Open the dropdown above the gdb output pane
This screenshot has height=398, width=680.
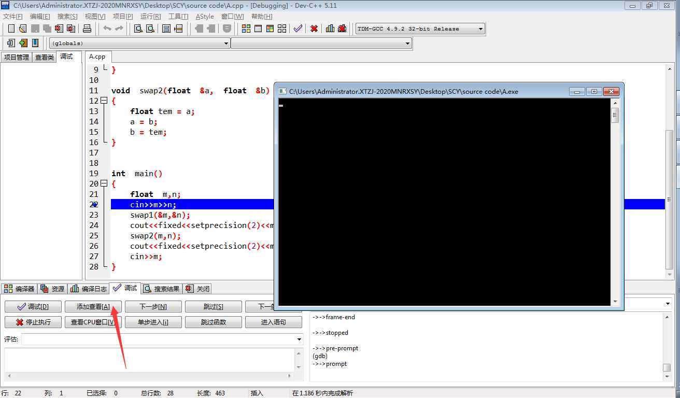coord(667,304)
